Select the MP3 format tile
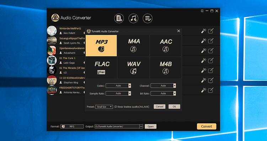The height and width of the screenshot is (141, 267). pos(101,45)
